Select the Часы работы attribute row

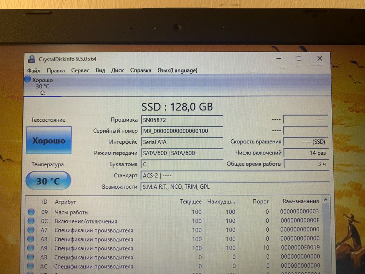pyautogui.click(x=174, y=212)
